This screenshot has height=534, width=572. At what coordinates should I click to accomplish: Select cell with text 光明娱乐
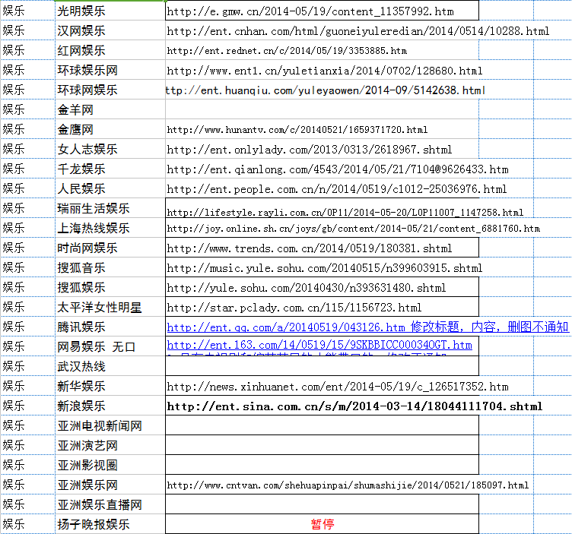point(110,11)
